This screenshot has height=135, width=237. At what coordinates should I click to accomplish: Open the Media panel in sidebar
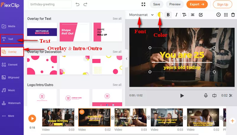point(9,26)
